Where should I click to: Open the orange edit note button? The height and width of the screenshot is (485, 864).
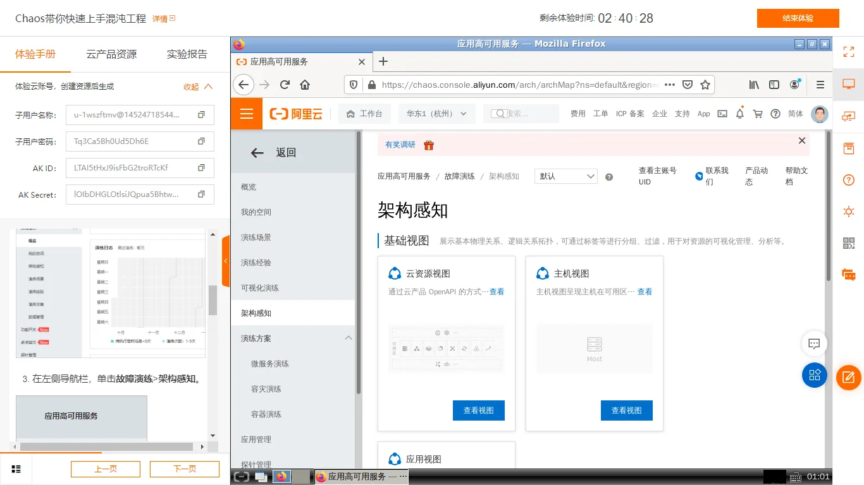tap(849, 378)
